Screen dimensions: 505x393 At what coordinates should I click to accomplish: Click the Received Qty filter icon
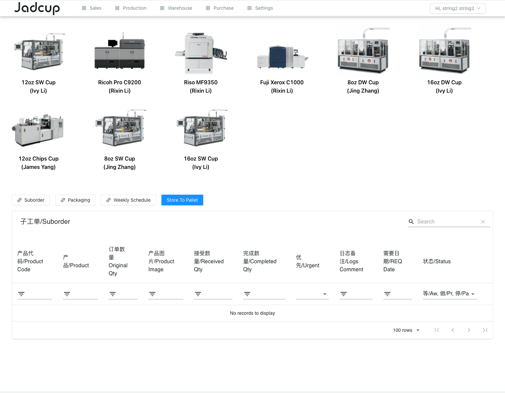[198, 294]
